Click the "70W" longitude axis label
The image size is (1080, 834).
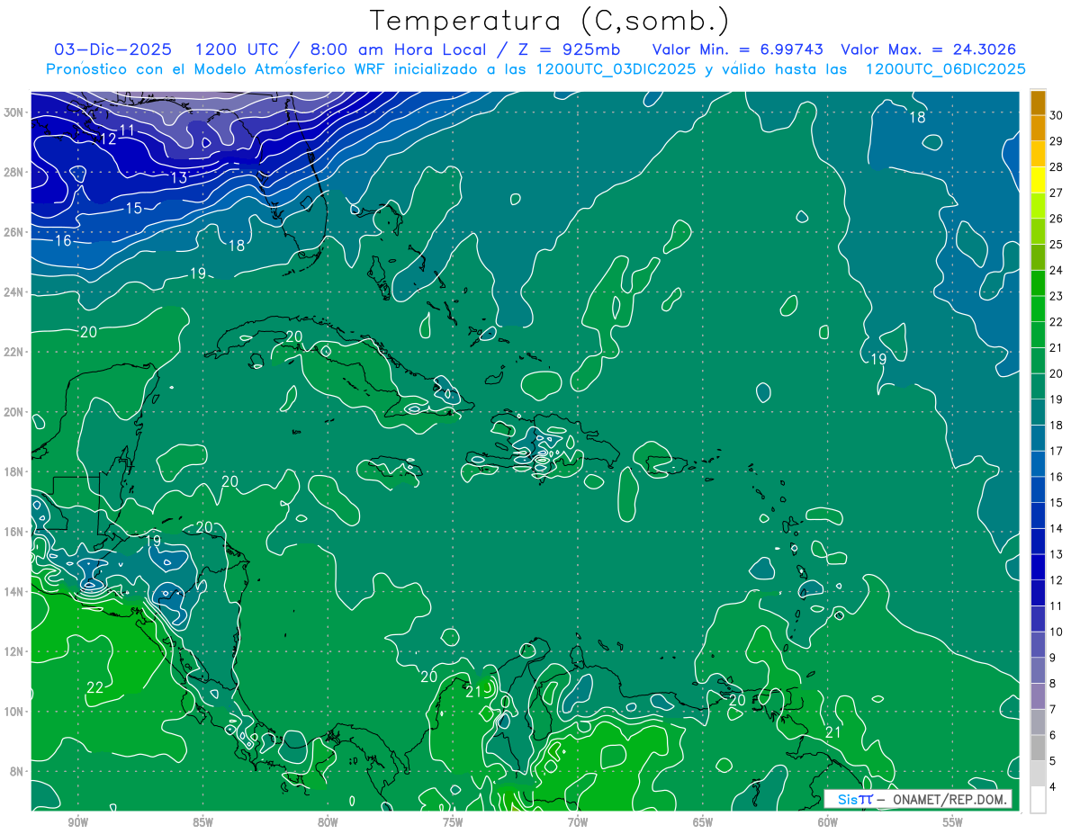(x=578, y=823)
